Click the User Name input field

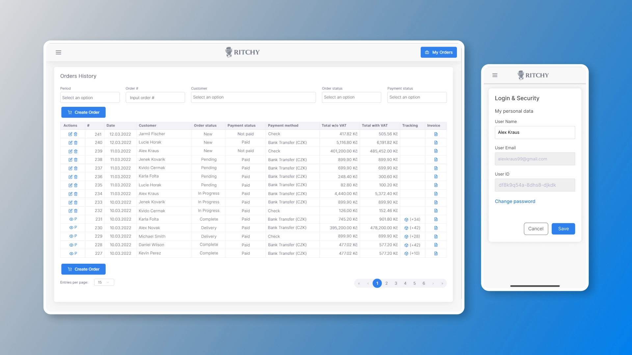point(535,132)
